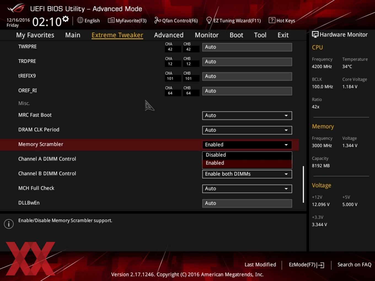
Task: Select Channel A DIMM Control label
Action: click(x=47, y=159)
